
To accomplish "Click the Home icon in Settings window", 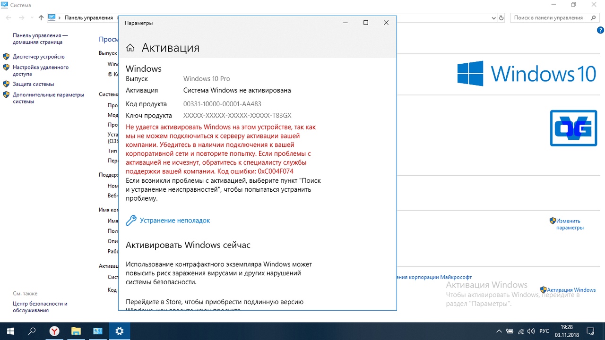I will [x=130, y=48].
